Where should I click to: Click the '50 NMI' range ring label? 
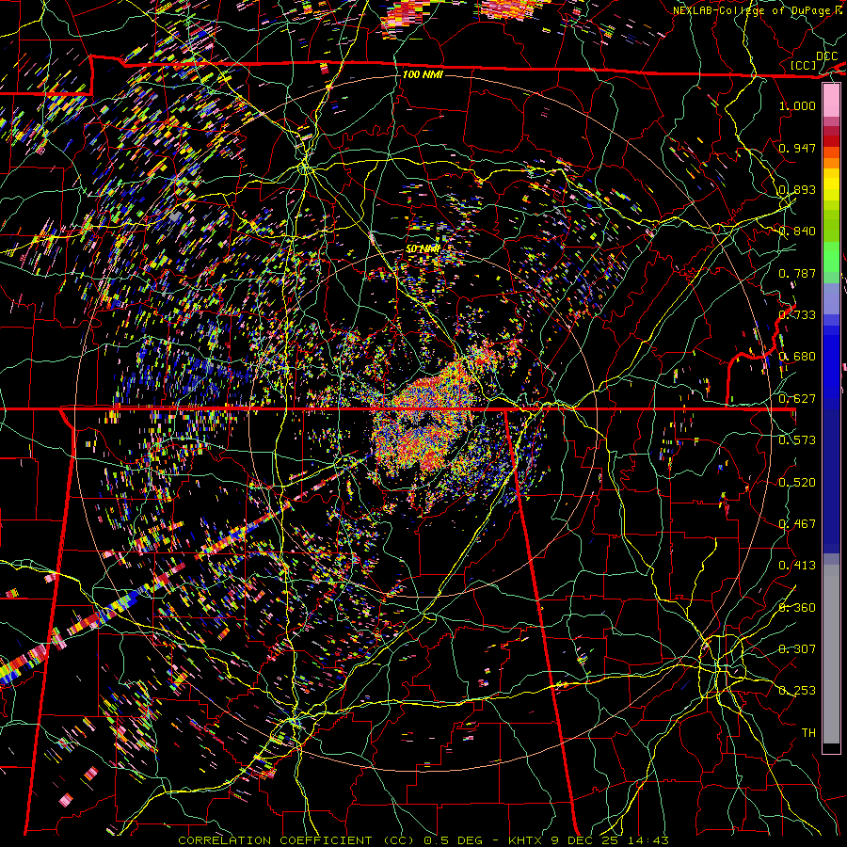pos(423,248)
